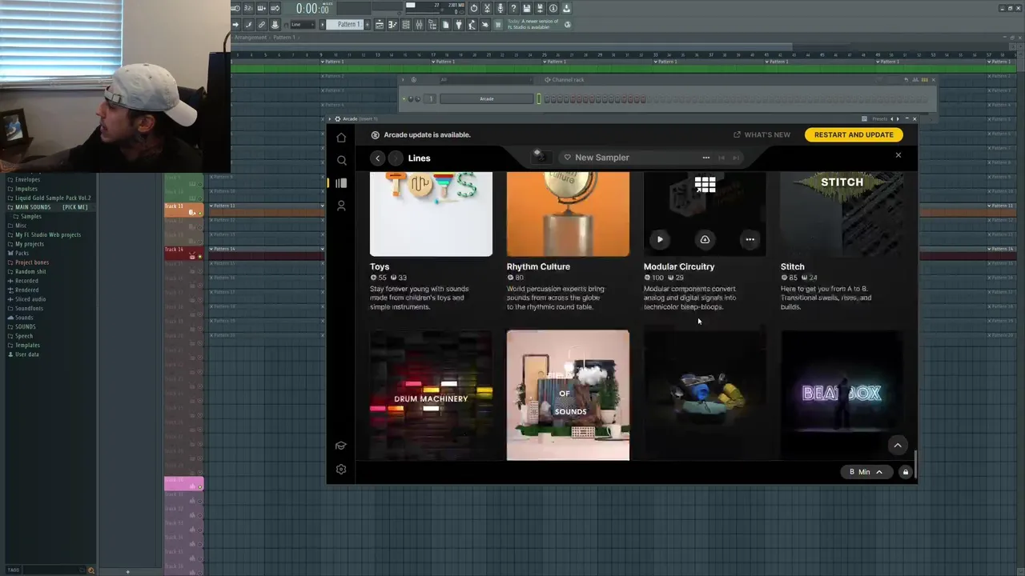Expand Liquid Gold Sample Pack Vol.2 folder

pyautogui.click(x=52, y=198)
